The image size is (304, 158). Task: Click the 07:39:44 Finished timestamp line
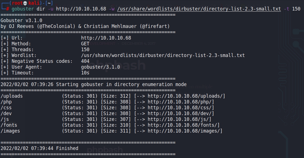click(x=39, y=148)
